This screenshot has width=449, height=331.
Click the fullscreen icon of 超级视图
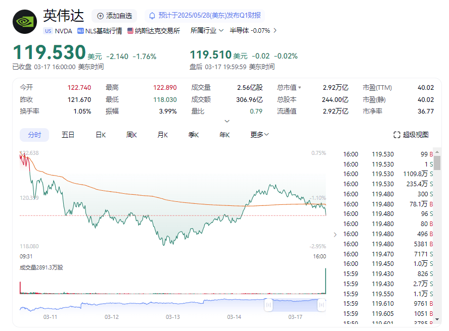coord(397,135)
